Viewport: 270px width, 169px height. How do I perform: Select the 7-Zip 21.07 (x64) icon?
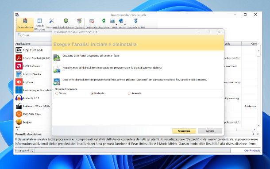pos(19,50)
